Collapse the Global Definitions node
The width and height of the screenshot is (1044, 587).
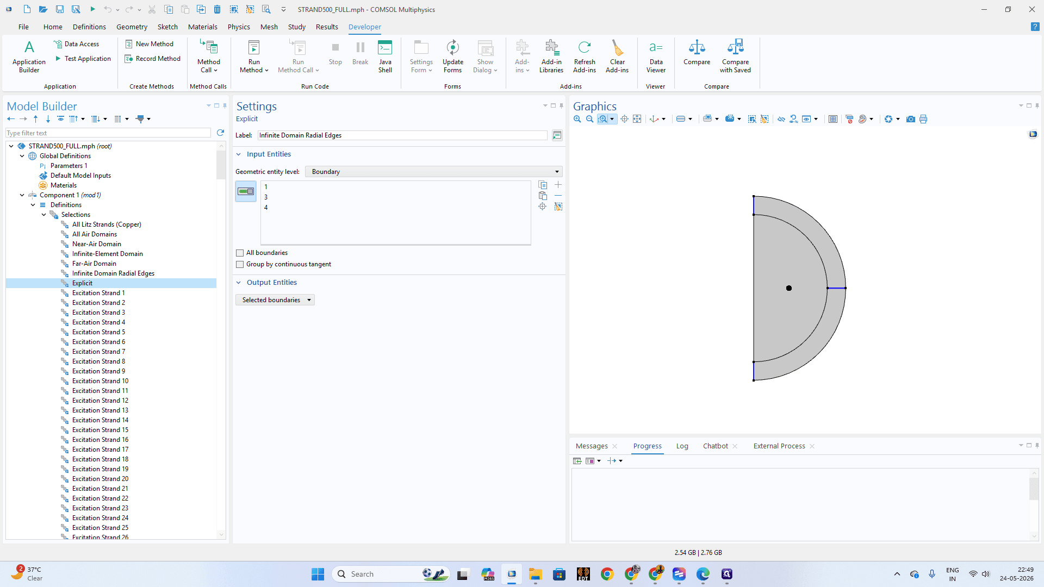click(x=22, y=156)
